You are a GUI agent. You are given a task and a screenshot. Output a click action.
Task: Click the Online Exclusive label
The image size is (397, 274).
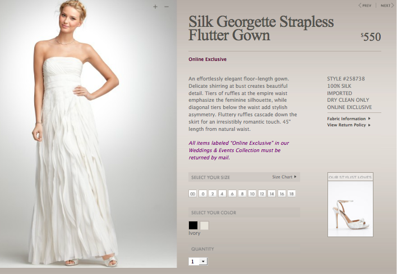tap(207, 59)
